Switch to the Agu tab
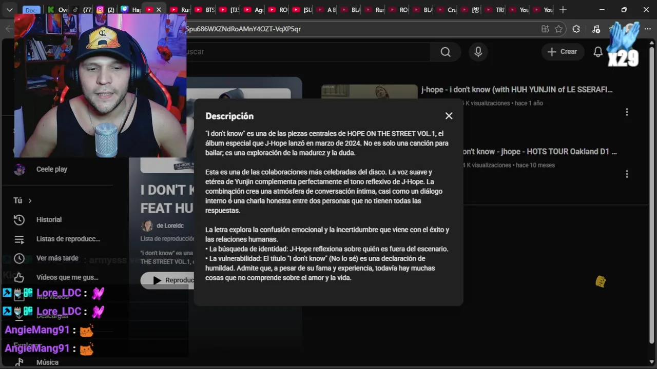657x369 pixels. (x=254, y=10)
